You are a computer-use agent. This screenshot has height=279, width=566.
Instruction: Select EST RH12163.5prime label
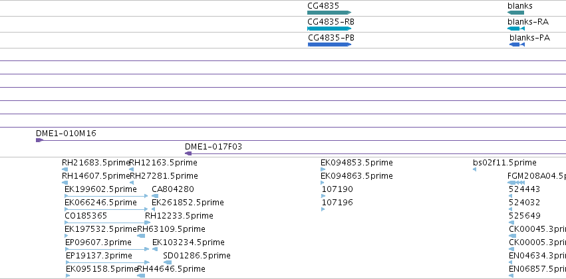(x=163, y=163)
